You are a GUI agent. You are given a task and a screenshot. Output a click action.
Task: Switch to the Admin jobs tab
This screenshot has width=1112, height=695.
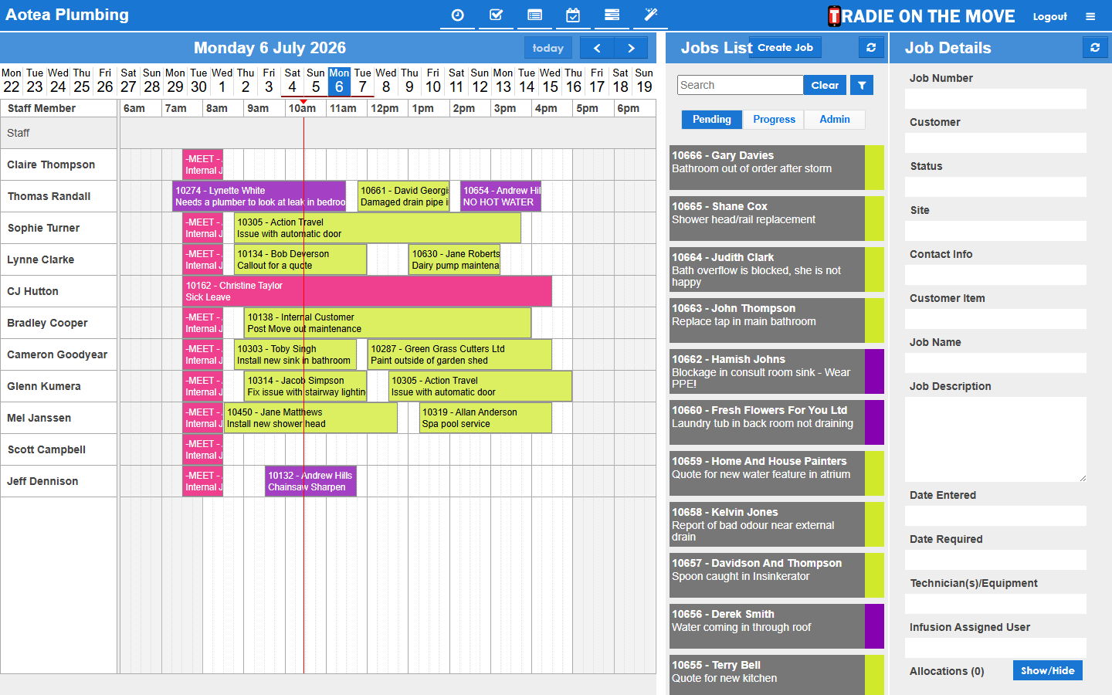835,120
